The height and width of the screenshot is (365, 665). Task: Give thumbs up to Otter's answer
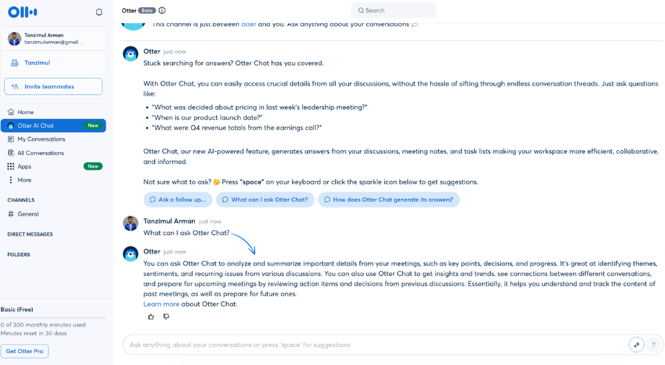[151, 317]
